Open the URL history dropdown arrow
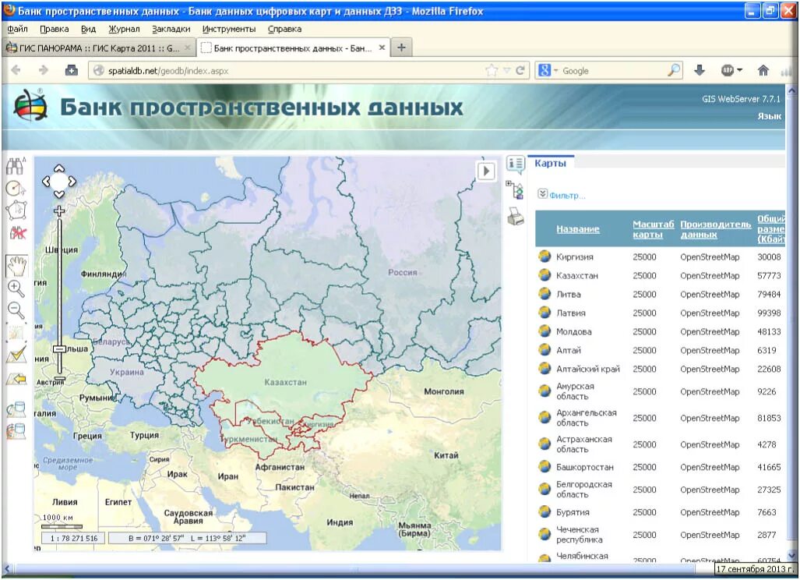This screenshot has height=580, width=800. [506, 70]
